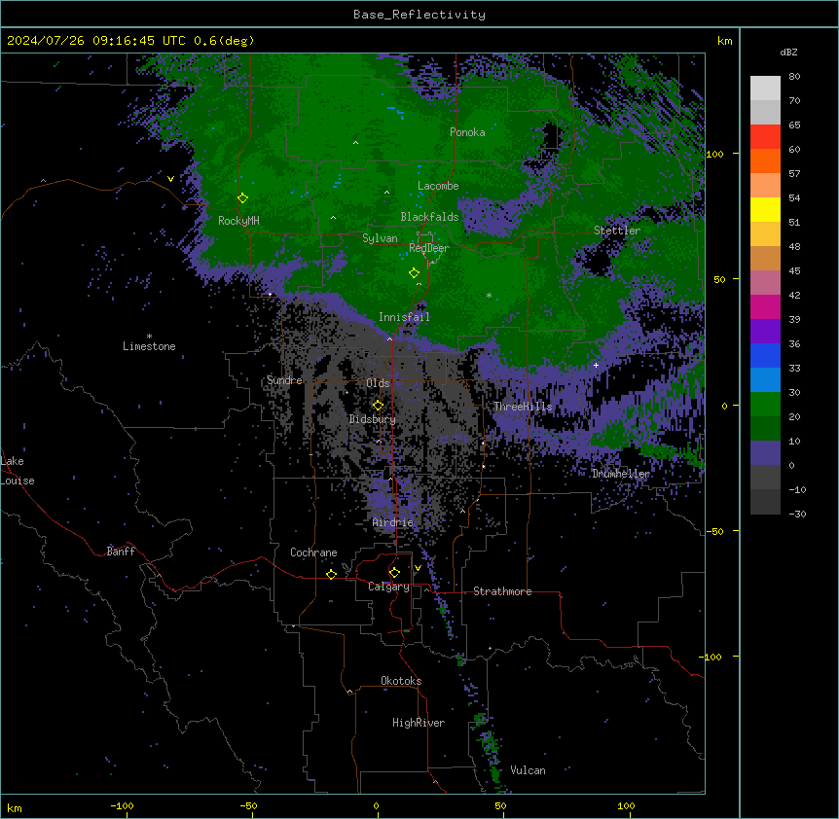
Task: Select the yellow V marker northwest of RockyMH
Action: [170, 179]
